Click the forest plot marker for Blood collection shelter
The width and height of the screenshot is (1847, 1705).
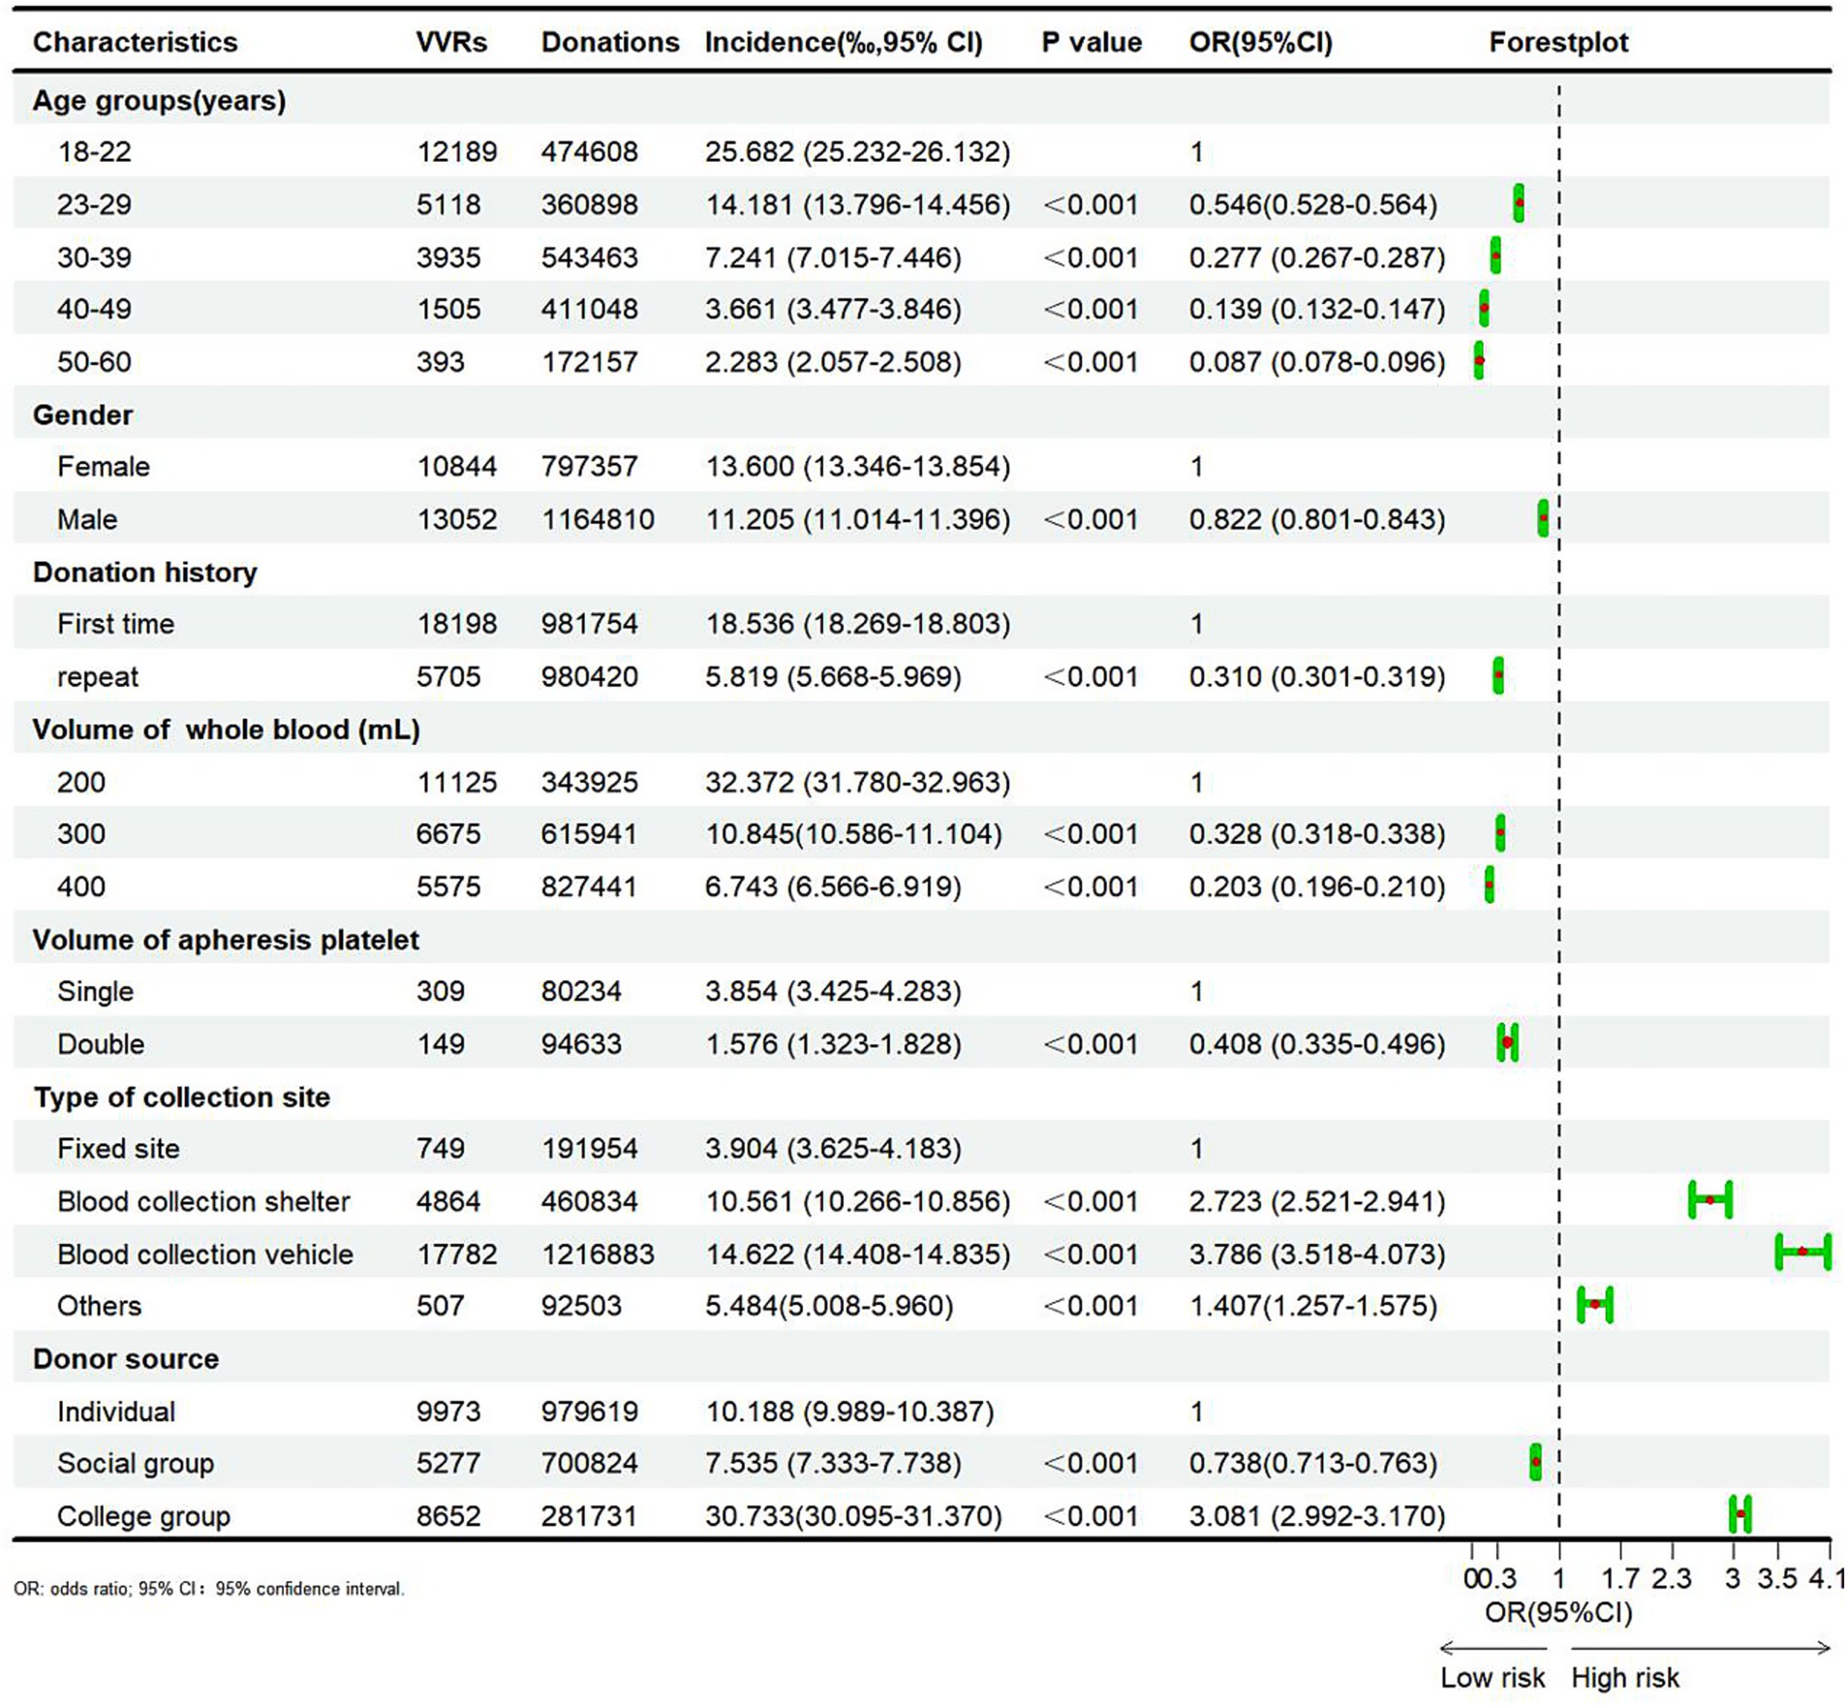pyautogui.click(x=1709, y=1199)
